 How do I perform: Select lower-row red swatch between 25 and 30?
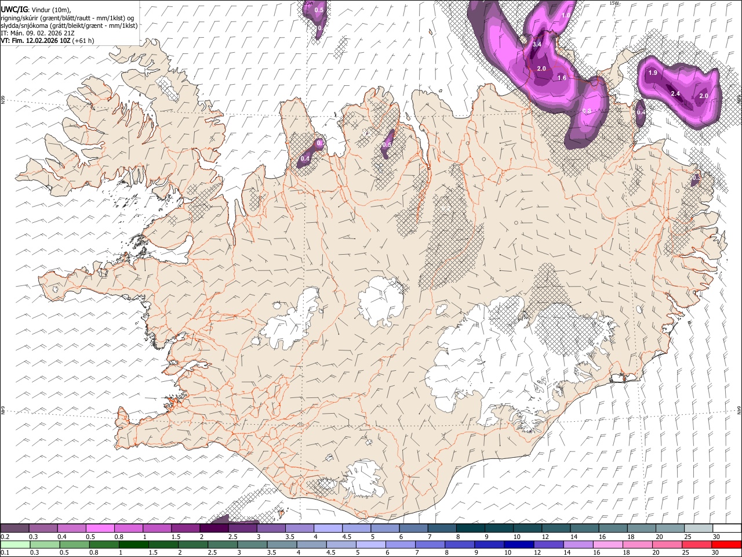pyautogui.click(x=697, y=544)
